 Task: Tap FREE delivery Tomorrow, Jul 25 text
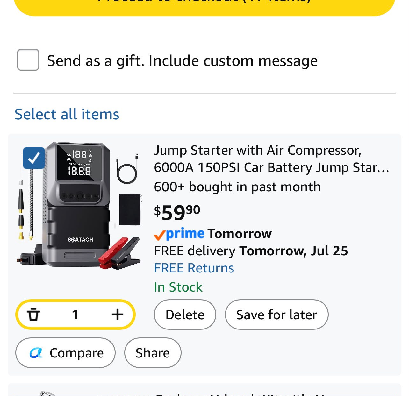click(x=251, y=251)
